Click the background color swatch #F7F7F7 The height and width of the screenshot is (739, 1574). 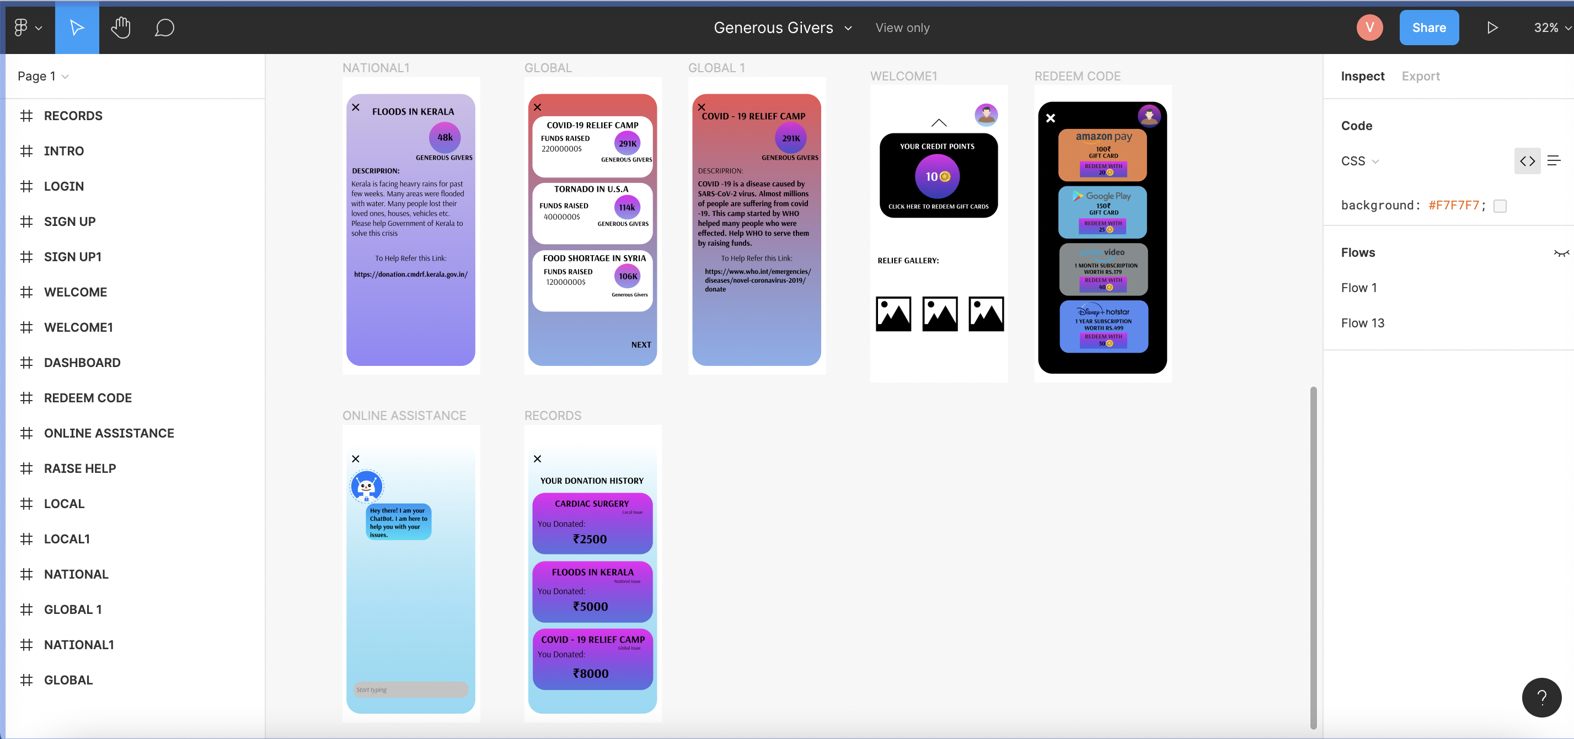1500,206
